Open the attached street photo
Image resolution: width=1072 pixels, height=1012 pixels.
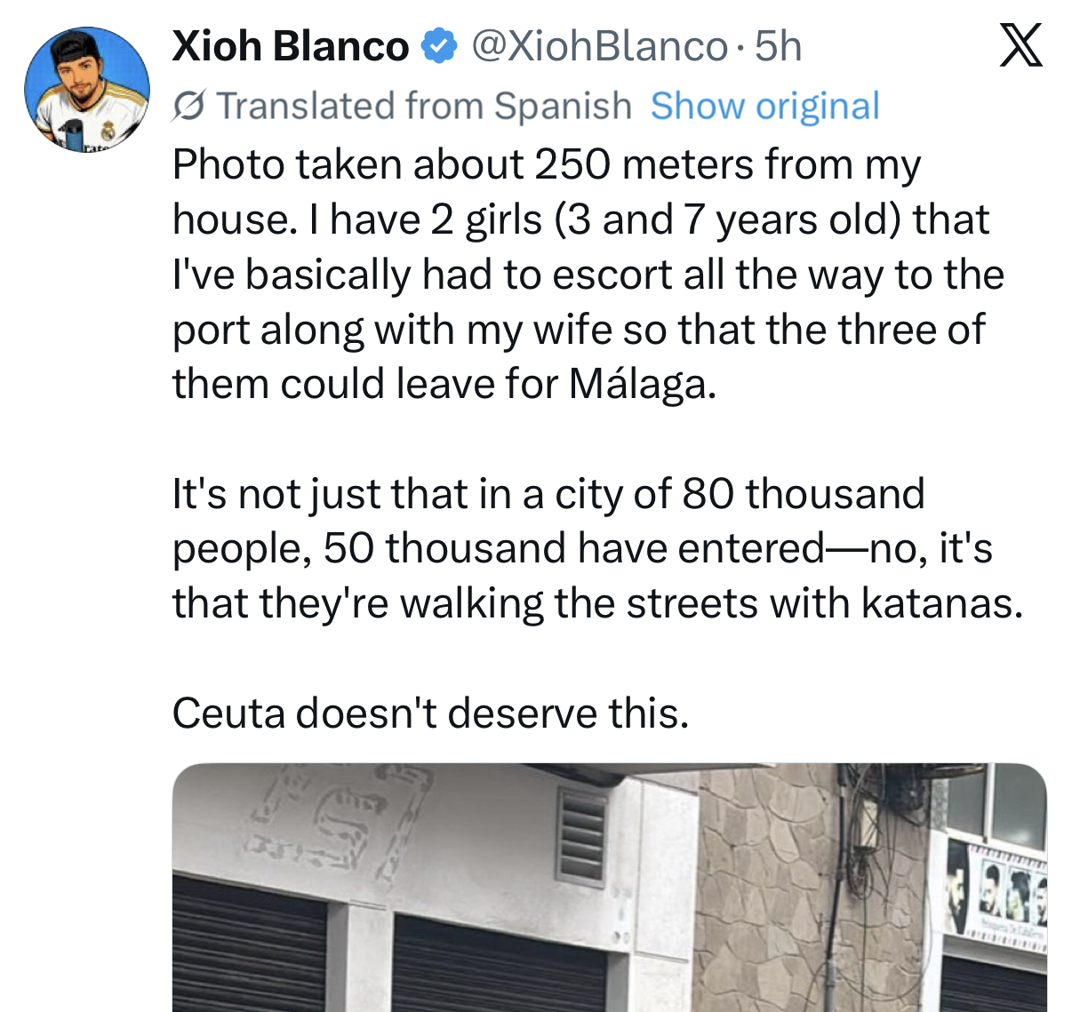609,888
